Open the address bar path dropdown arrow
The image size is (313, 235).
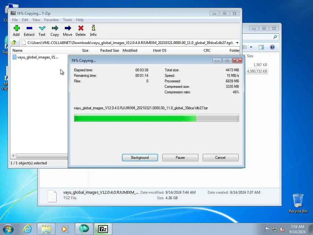[237, 43]
